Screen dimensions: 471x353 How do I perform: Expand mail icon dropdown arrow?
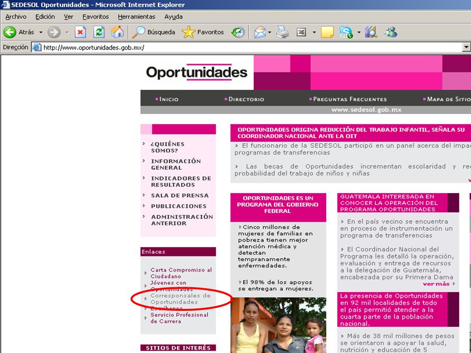pos(269,32)
